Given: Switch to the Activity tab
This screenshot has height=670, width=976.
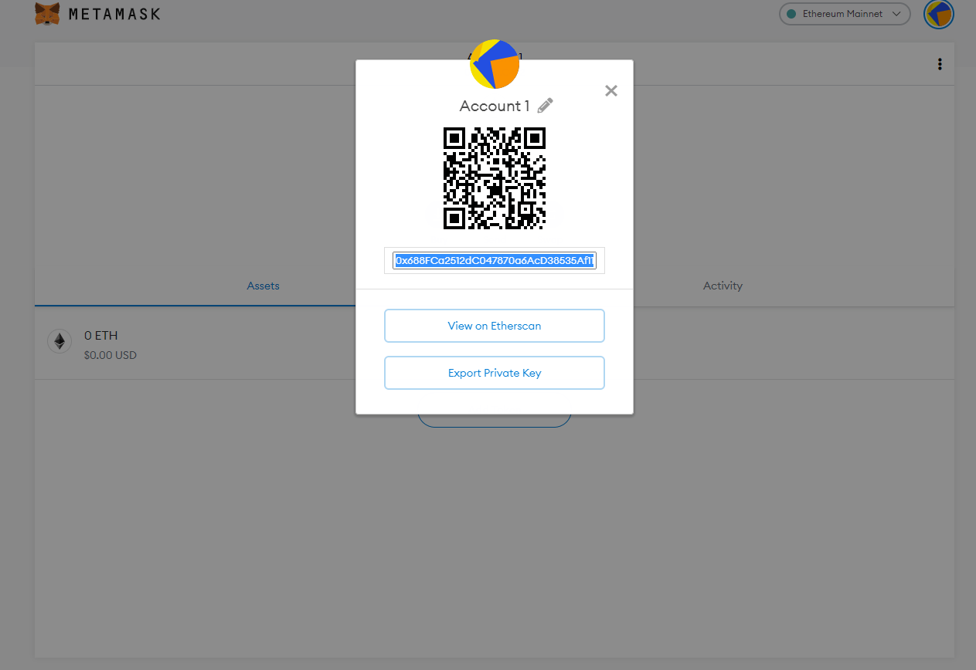Looking at the screenshot, I should [x=723, y=286].
